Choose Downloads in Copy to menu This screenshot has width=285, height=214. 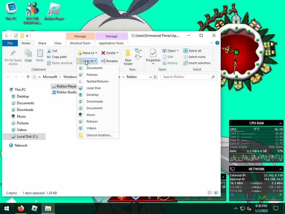tap(98, 101)
